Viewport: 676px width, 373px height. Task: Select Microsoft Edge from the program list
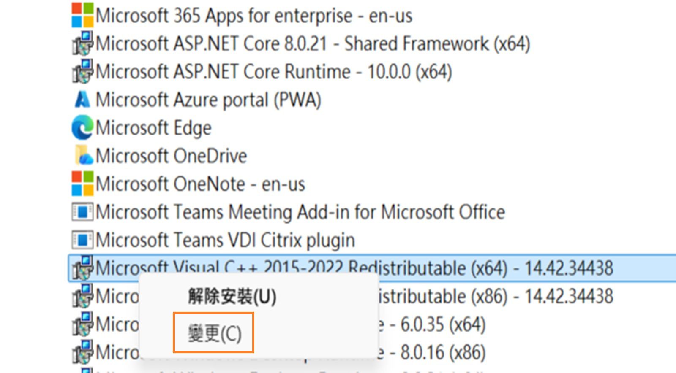[x=152, y=127]
